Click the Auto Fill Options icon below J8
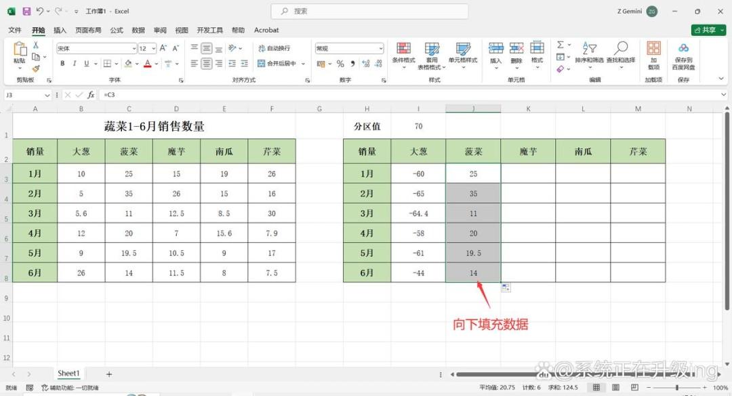 [x=506, y=288]
